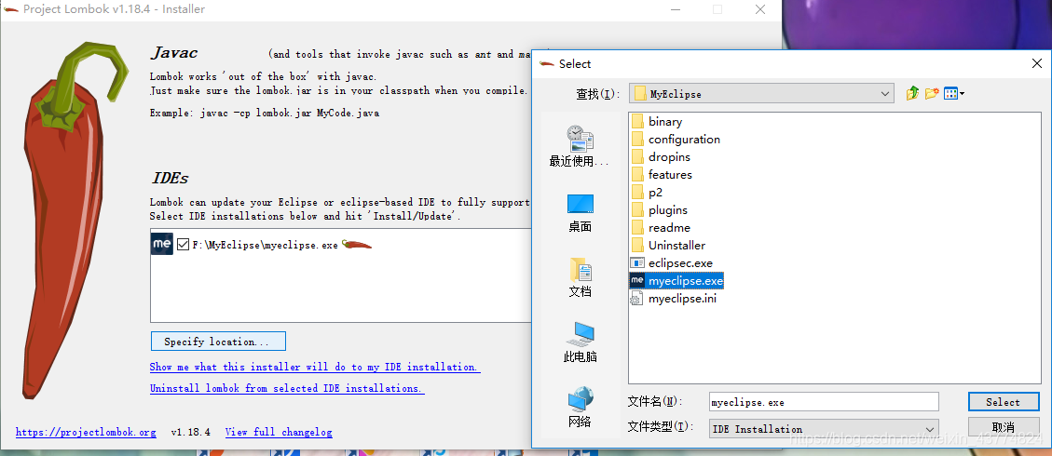Click the chili icon in Select dialog title
This screenshot has height=456, width=1052.
(548, 63)
